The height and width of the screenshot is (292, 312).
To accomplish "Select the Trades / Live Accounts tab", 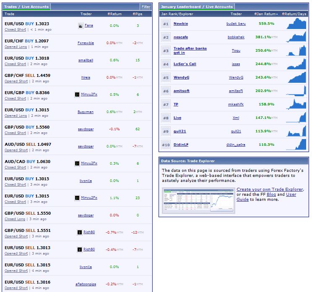I will [26, 7].
